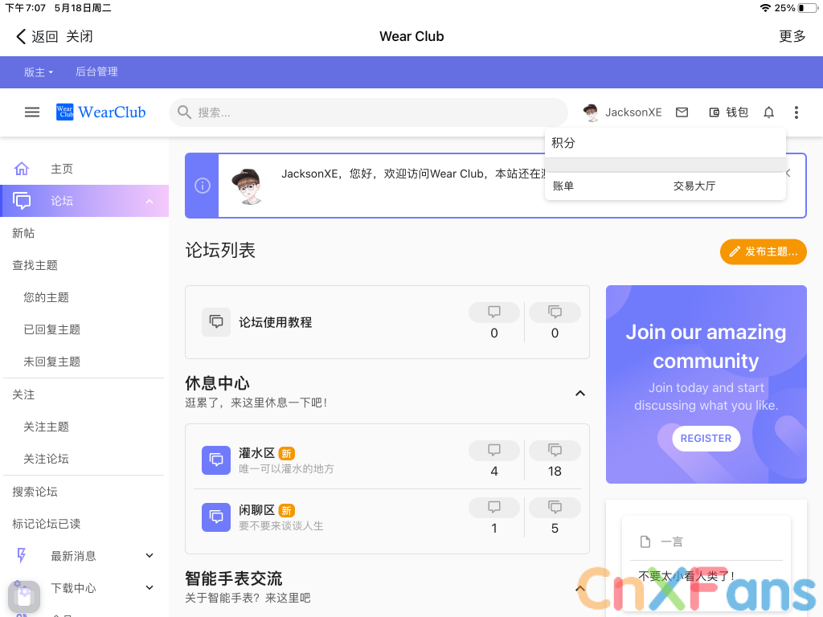The width and height of the screenshot is (823, 617).
Task: Click the 发布主题 button
Action: pos(763,251)
